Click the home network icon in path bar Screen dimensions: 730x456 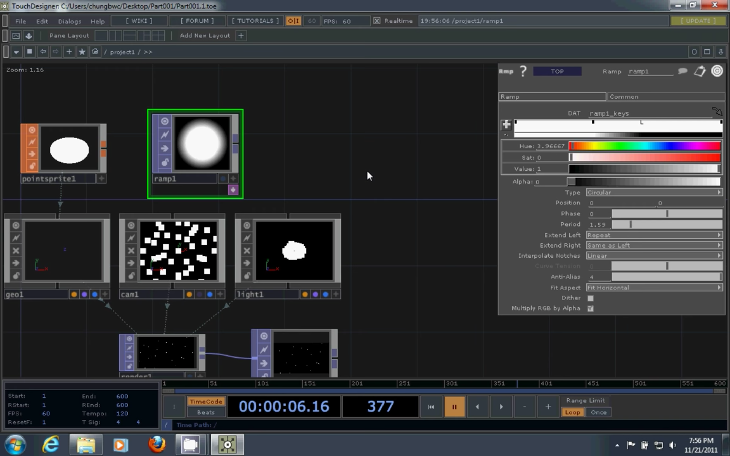click(x=95, y=52)
